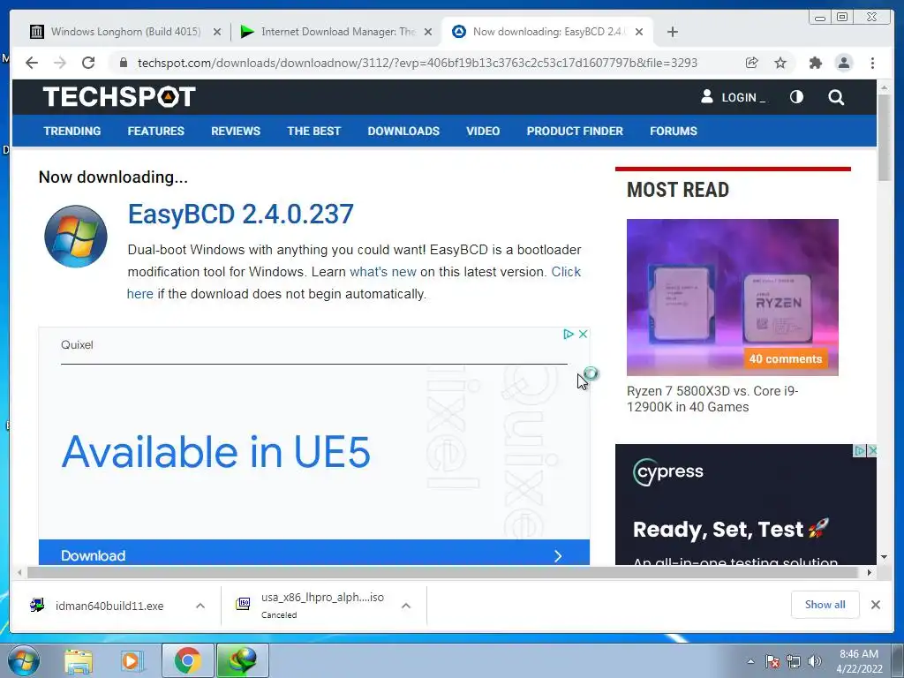Expand options for idman640build11.exe download

pos(200,606)
